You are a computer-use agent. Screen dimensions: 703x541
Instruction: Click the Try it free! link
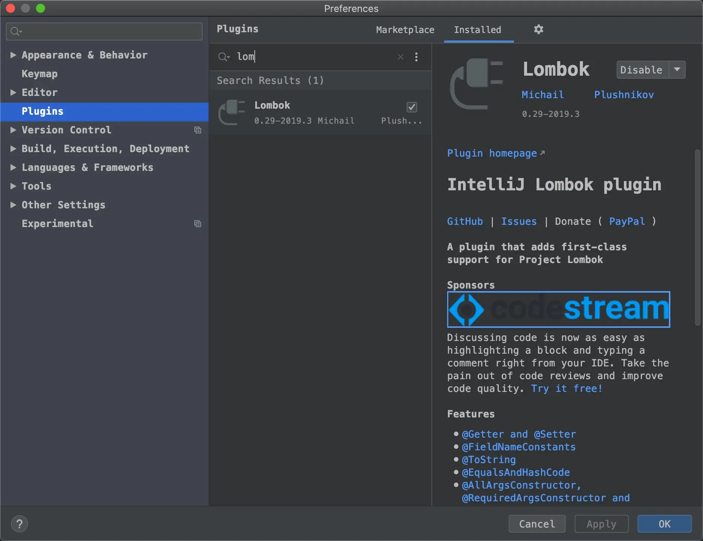567,389
